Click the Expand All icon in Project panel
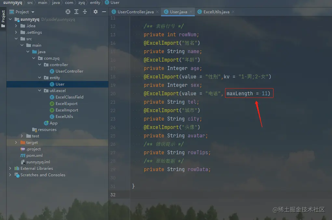Viewport: 332px width, 220px height. click(x=76, y=12)
